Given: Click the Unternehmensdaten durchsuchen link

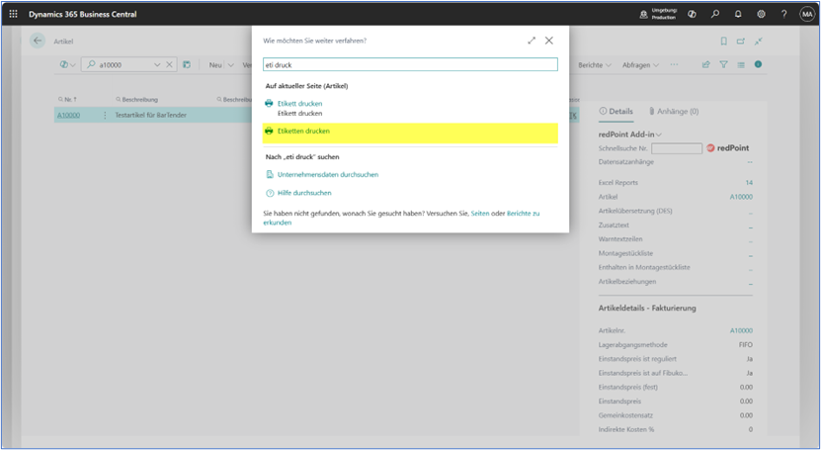Looking at the screenshot, I should pyautogui.click(x=328, y=174).
